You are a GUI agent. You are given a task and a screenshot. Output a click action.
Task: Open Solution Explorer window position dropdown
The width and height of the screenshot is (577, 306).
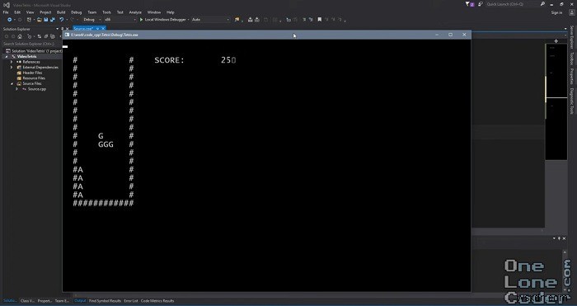pos(57,29)
